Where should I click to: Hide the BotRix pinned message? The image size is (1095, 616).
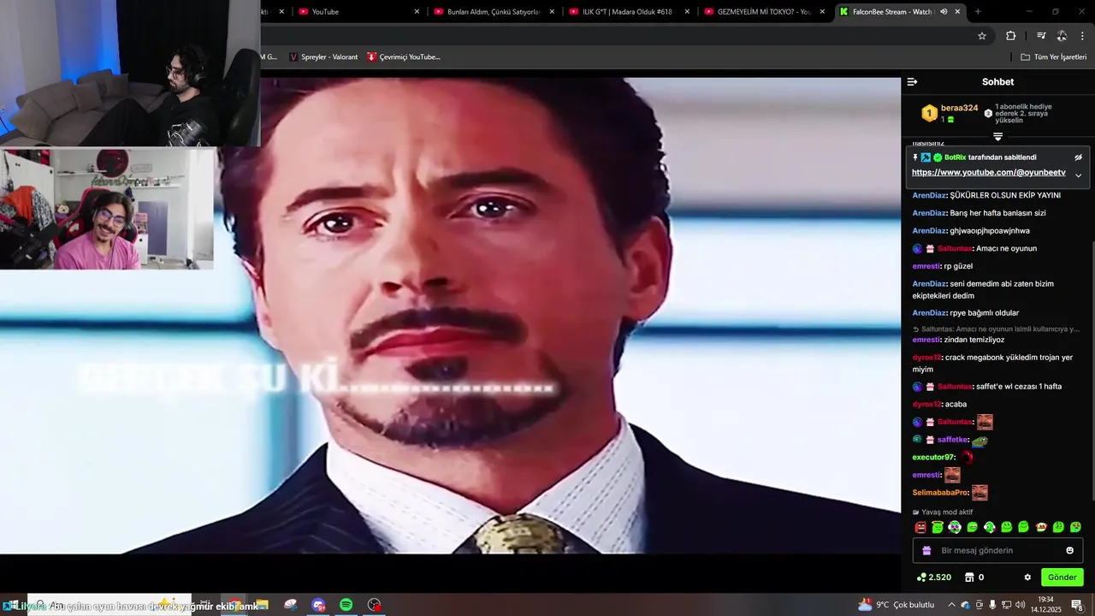(x=1078, y=157)
